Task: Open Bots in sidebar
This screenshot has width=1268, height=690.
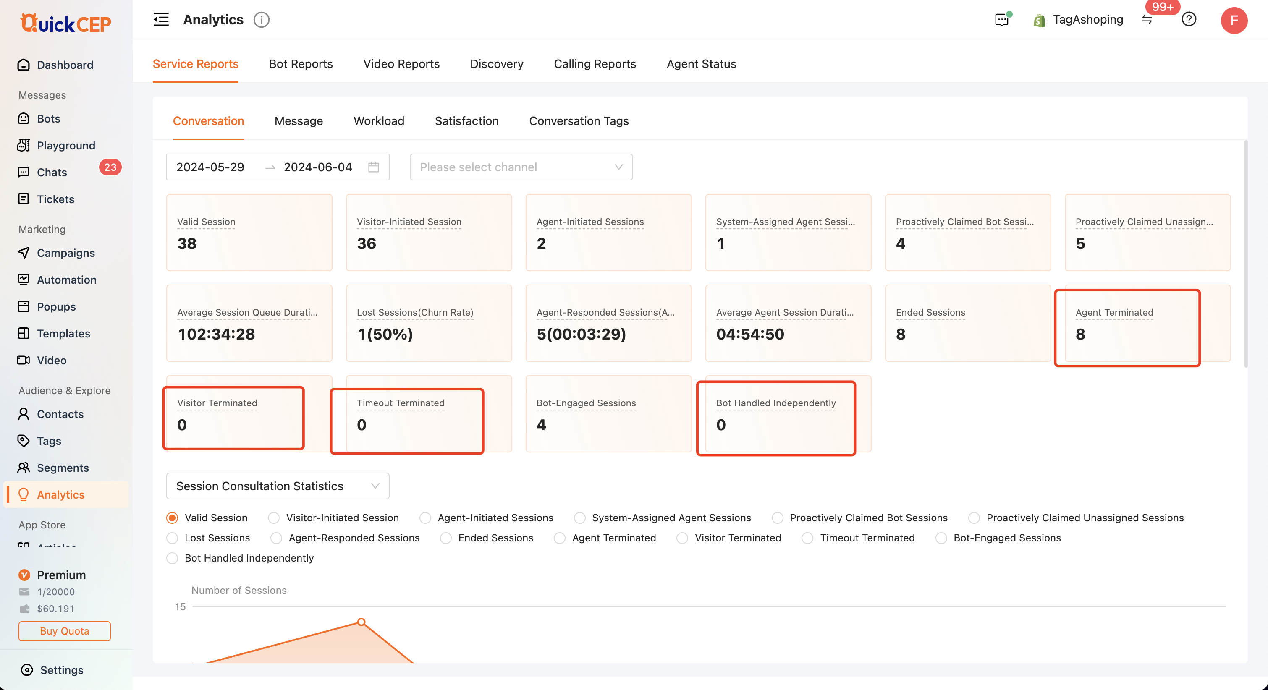Action: point(48,119)
